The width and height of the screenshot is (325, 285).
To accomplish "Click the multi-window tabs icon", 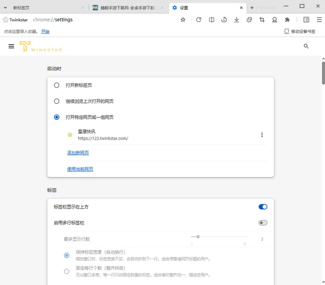I will tap(249, 19).
